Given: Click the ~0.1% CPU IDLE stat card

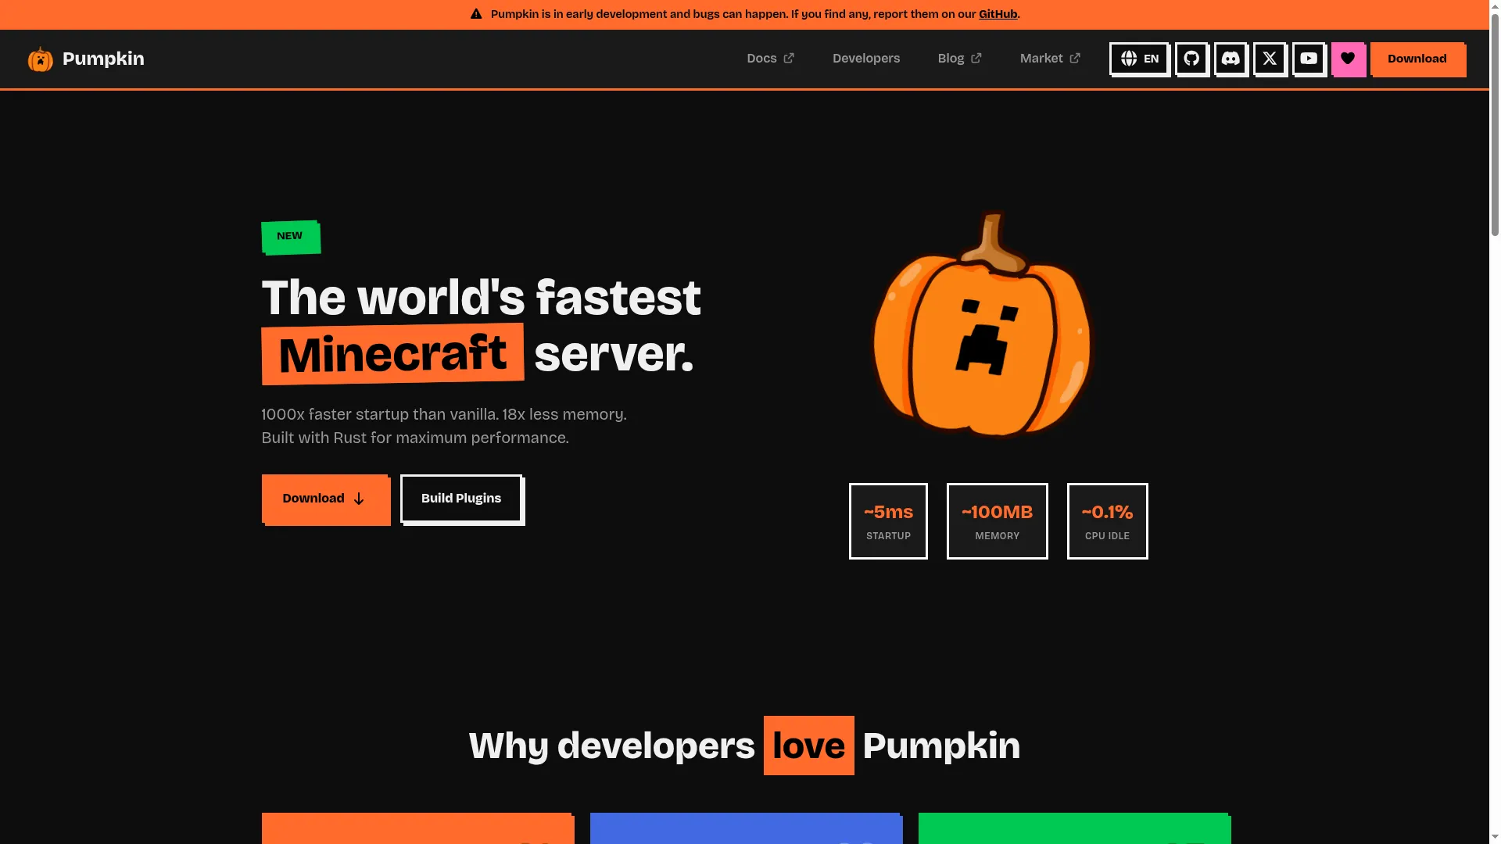Looking at the screenshot, I should [x=1107, y=521].
